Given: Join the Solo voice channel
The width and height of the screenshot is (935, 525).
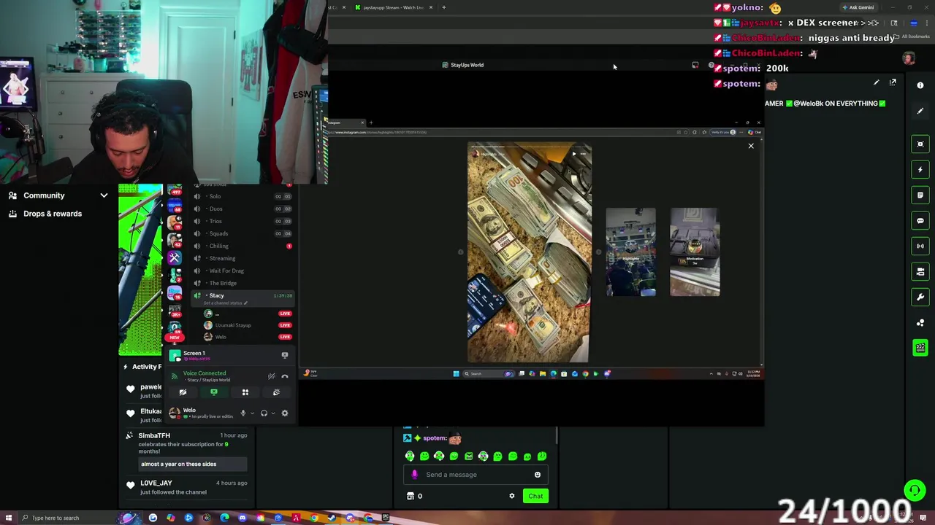Looking at the screenshot, I should tap(241, 196).
